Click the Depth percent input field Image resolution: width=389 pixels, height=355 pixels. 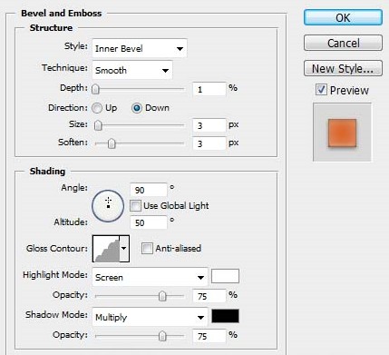209,89
